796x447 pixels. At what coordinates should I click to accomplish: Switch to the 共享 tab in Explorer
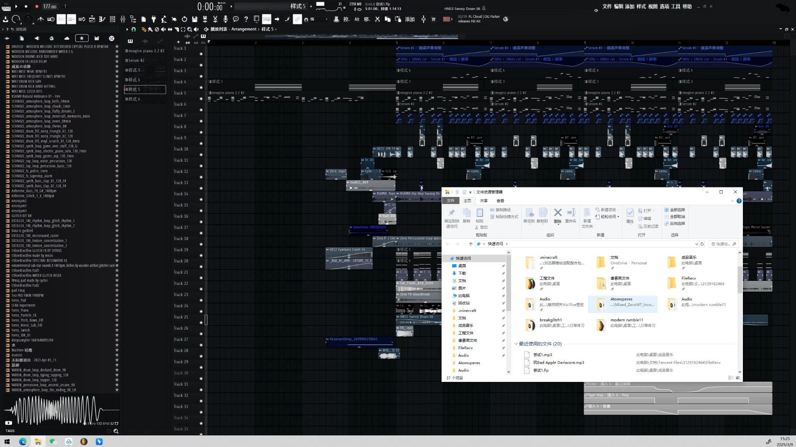pyautogui.click(x=484, y=201)
